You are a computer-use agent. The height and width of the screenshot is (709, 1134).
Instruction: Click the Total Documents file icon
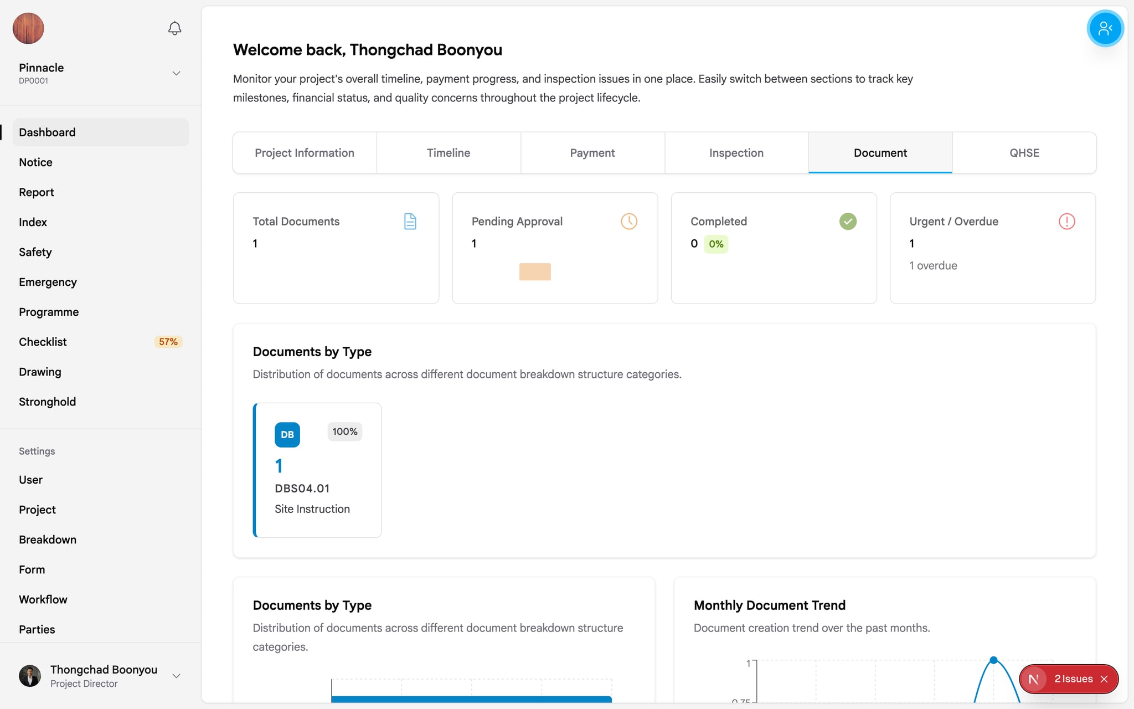pos(410,222)
